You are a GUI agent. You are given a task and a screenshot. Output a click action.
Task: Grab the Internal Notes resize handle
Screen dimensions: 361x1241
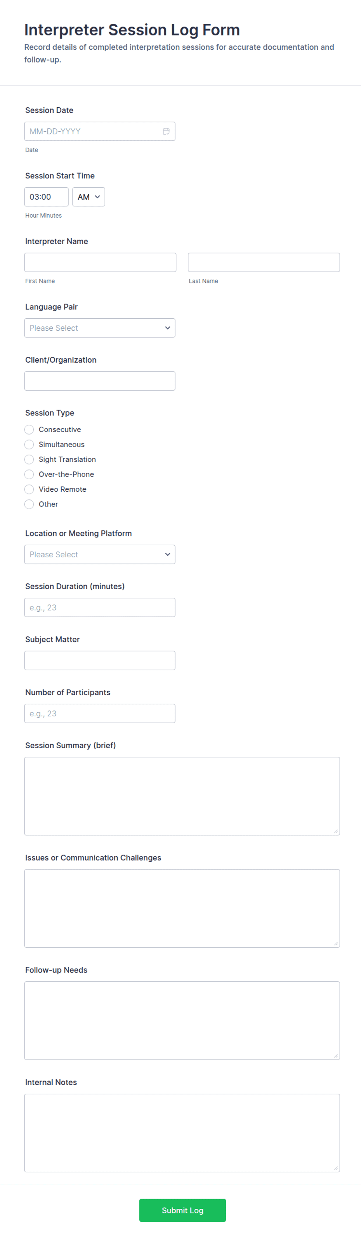point(336,1168)
